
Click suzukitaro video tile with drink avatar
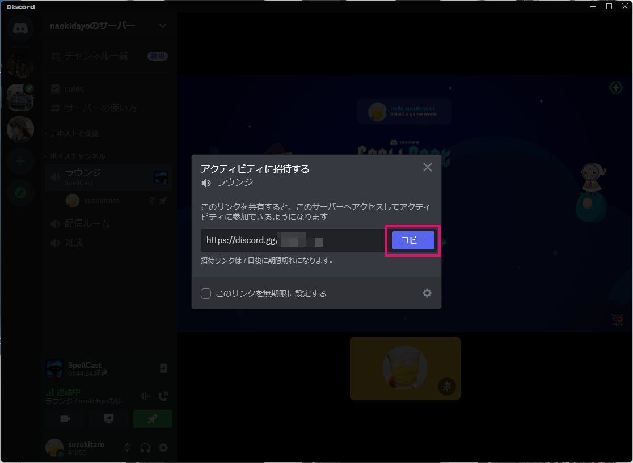click(x=405, y=368)
